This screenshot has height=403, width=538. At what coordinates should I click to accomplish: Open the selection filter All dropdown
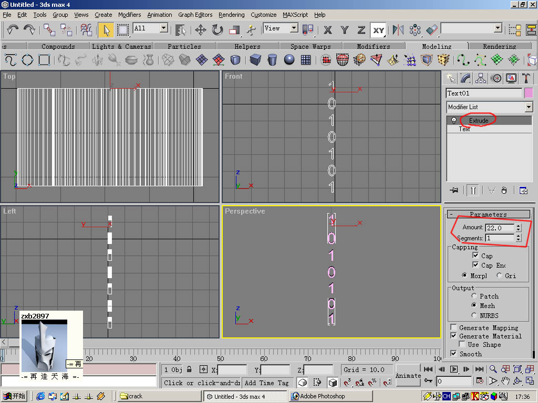click(x=164, y=28)
